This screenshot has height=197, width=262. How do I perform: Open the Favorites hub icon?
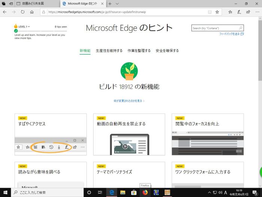coord(230,12)
